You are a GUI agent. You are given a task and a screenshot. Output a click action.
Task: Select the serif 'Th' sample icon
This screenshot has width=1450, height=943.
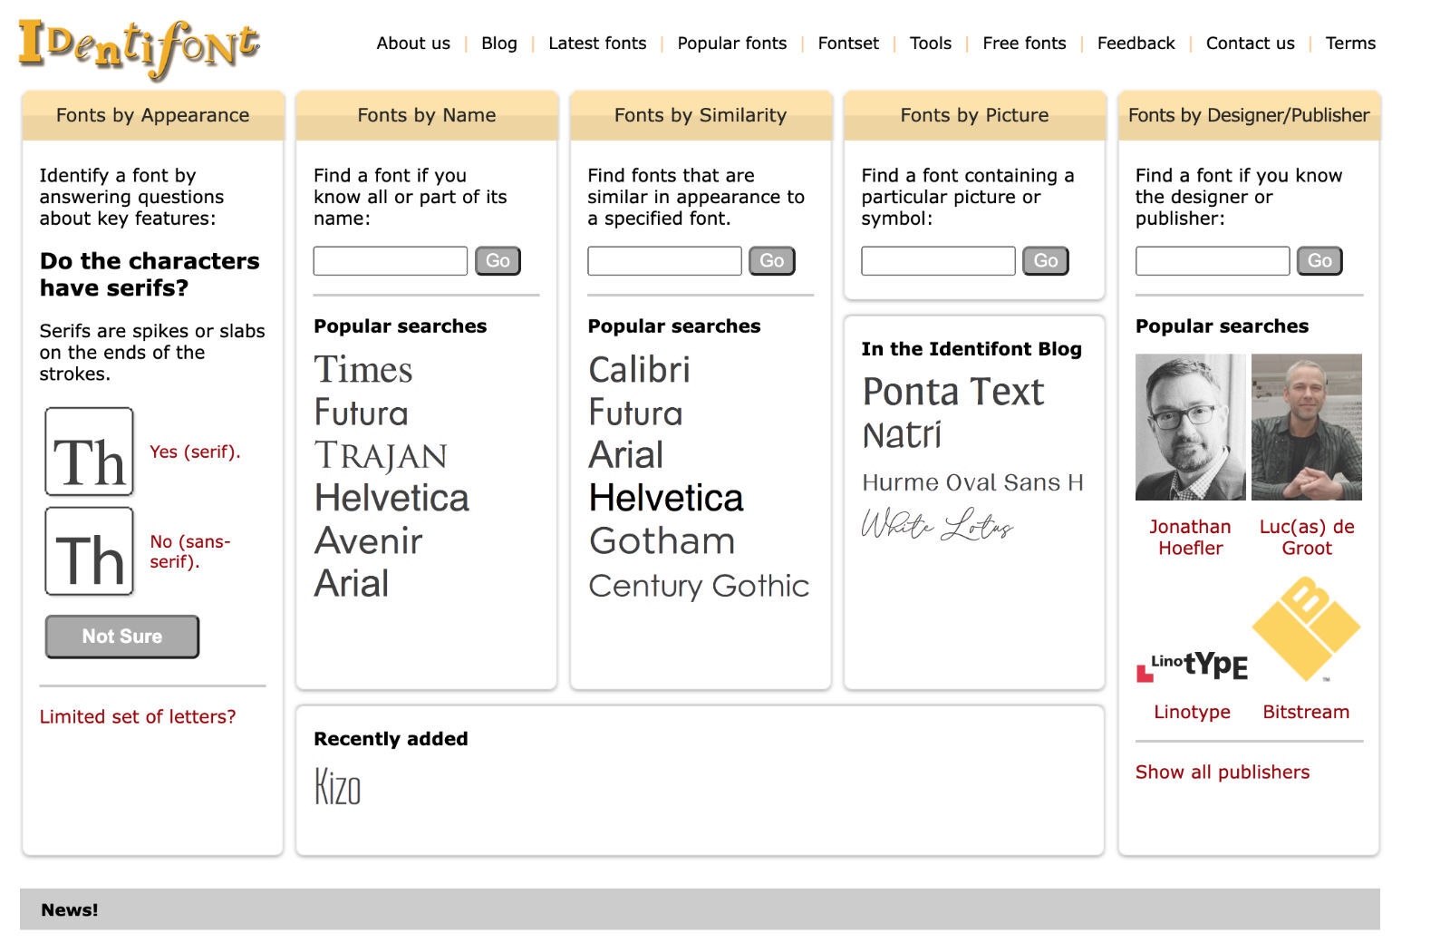coord(90,452)
